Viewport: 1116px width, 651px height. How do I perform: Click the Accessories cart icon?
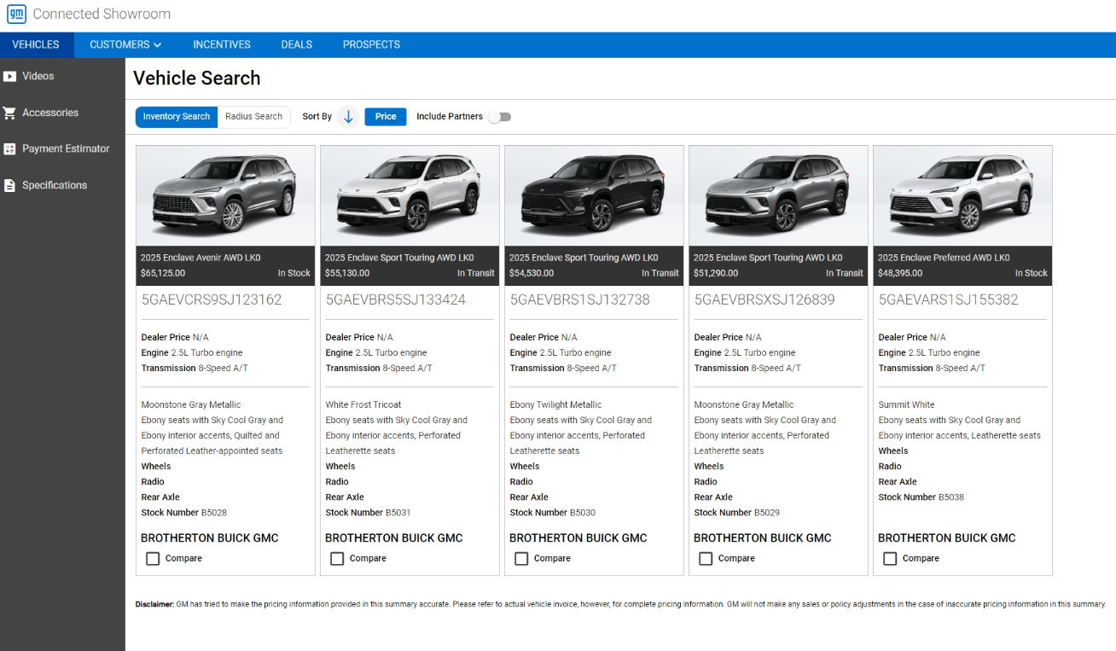(10, 113)
